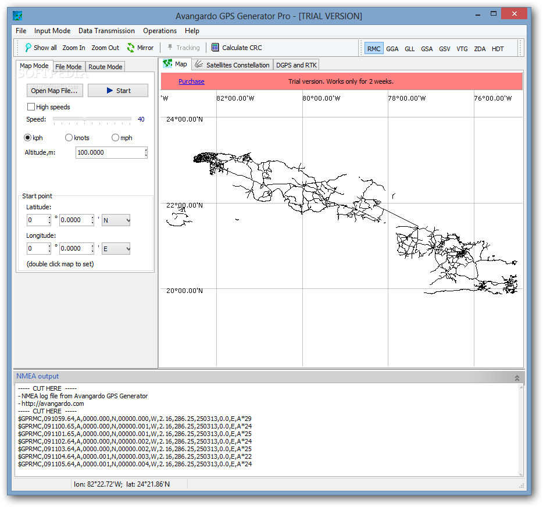Click the Open Map File button
Screen dimensions: 543x507
point(55,91)
